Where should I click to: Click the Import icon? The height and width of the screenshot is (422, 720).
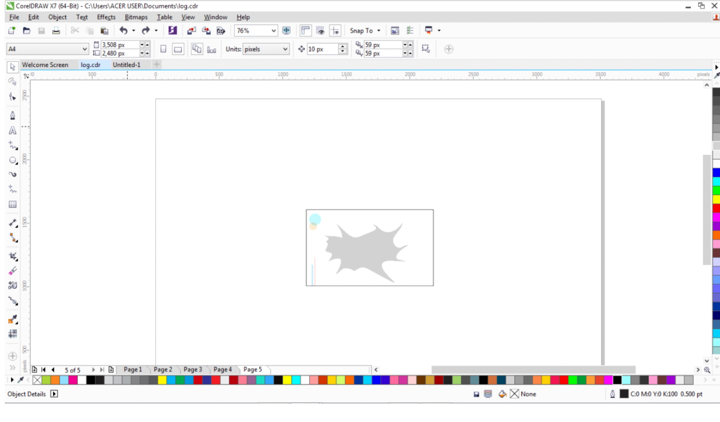191,31
